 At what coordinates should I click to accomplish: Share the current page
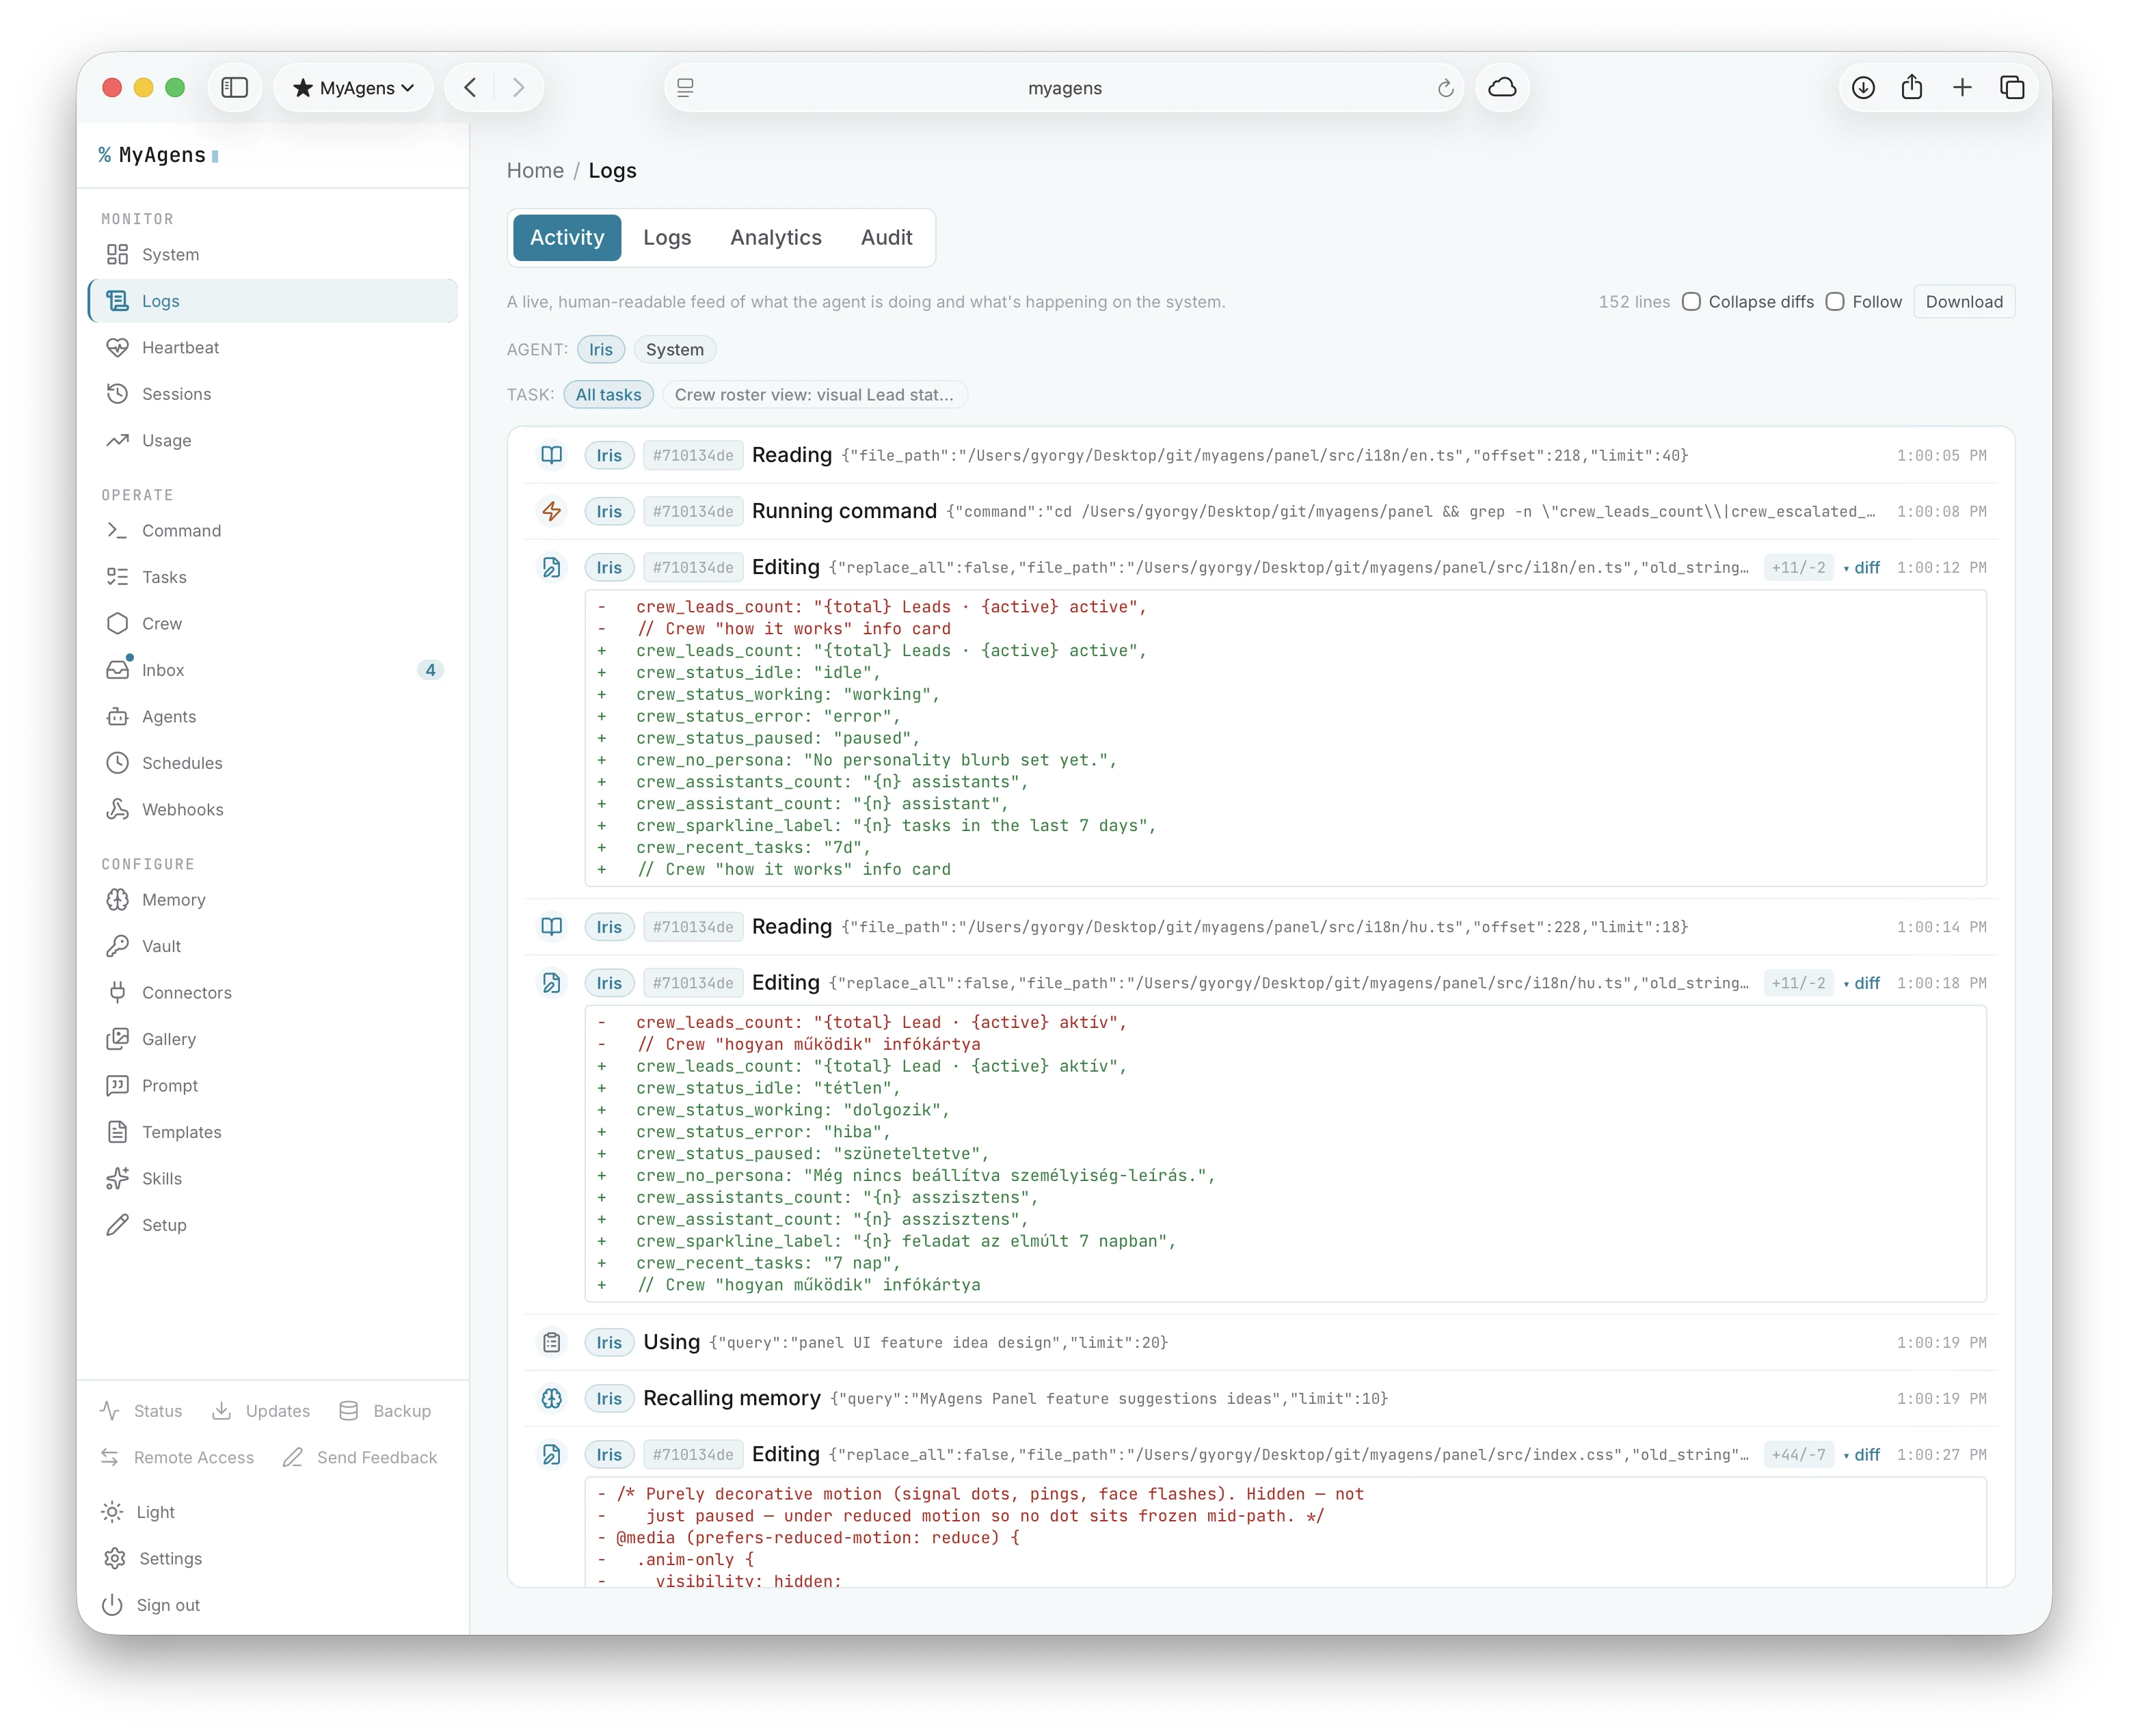coord(1912,88)
